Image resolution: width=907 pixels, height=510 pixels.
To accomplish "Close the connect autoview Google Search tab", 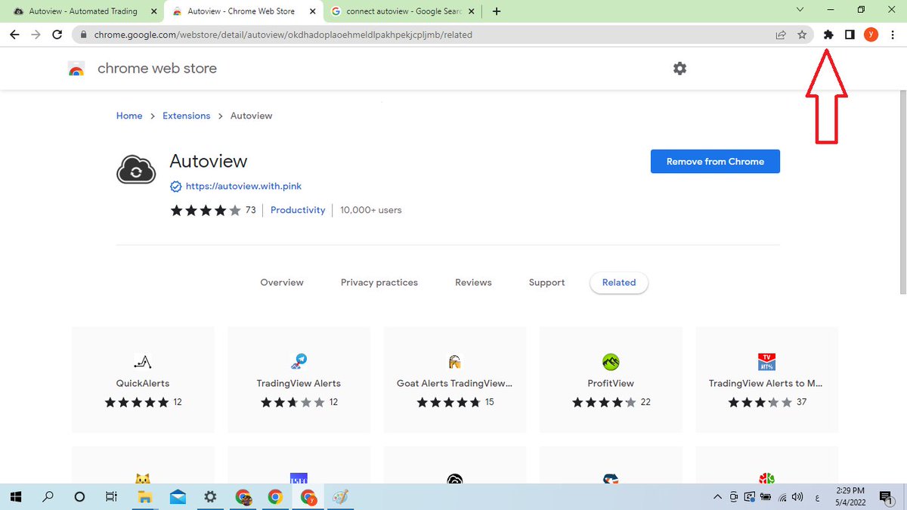I will [470, 11].
